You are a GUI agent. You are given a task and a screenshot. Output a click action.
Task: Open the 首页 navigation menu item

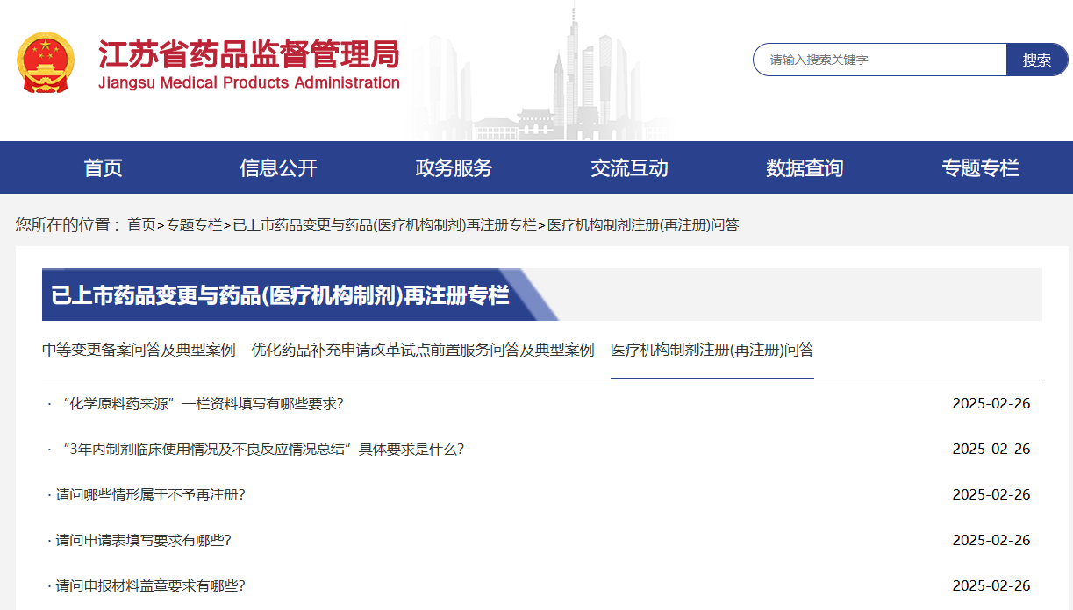click(x=103, y=167)
